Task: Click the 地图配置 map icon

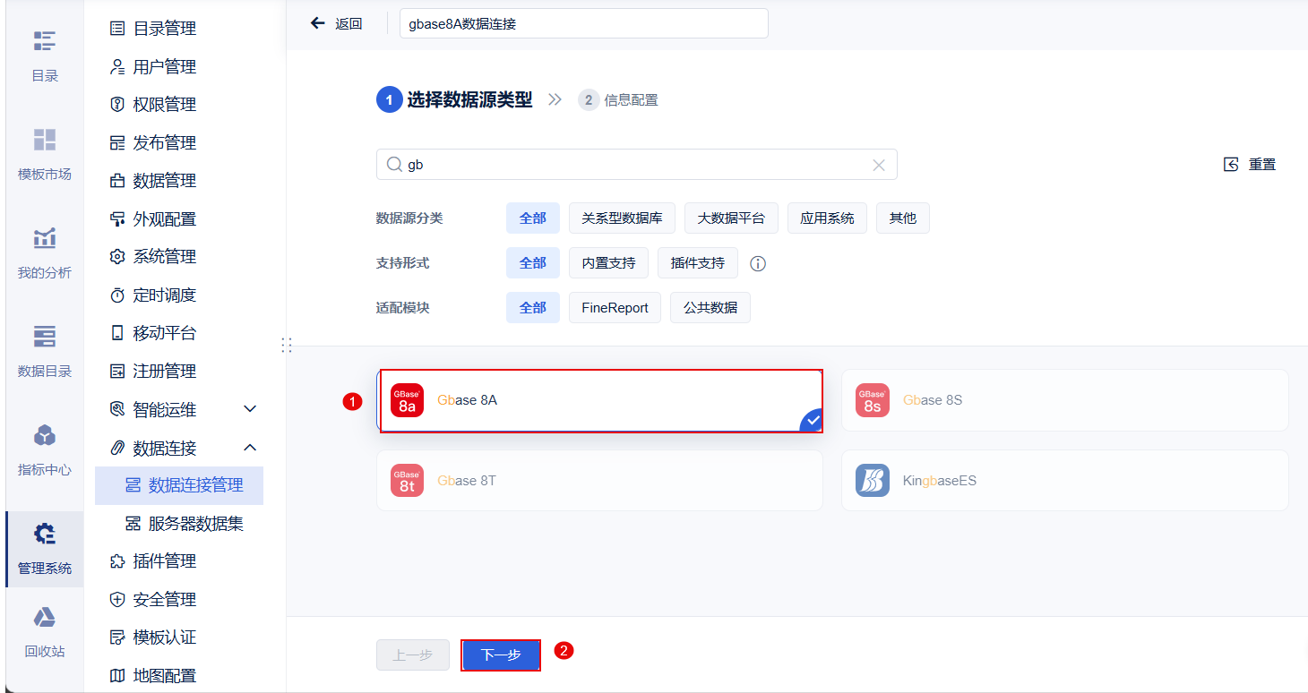Action: (x=117, y=675)
